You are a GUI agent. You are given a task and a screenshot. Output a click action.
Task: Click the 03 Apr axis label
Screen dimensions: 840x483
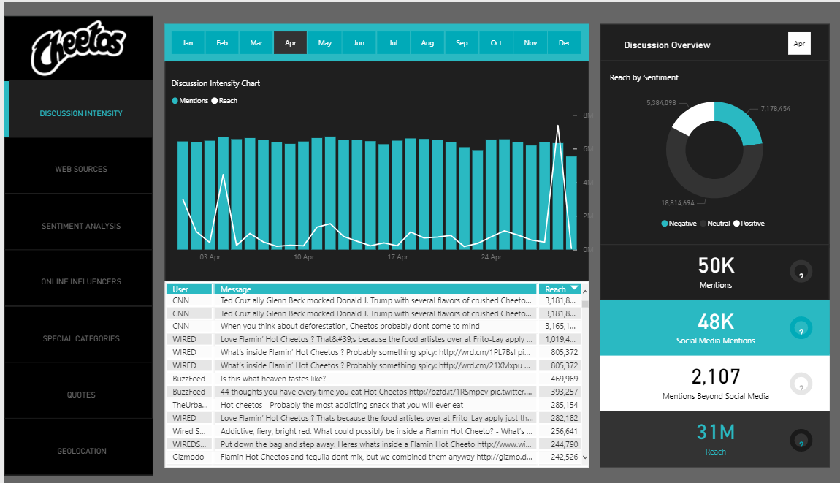point(210,257)
